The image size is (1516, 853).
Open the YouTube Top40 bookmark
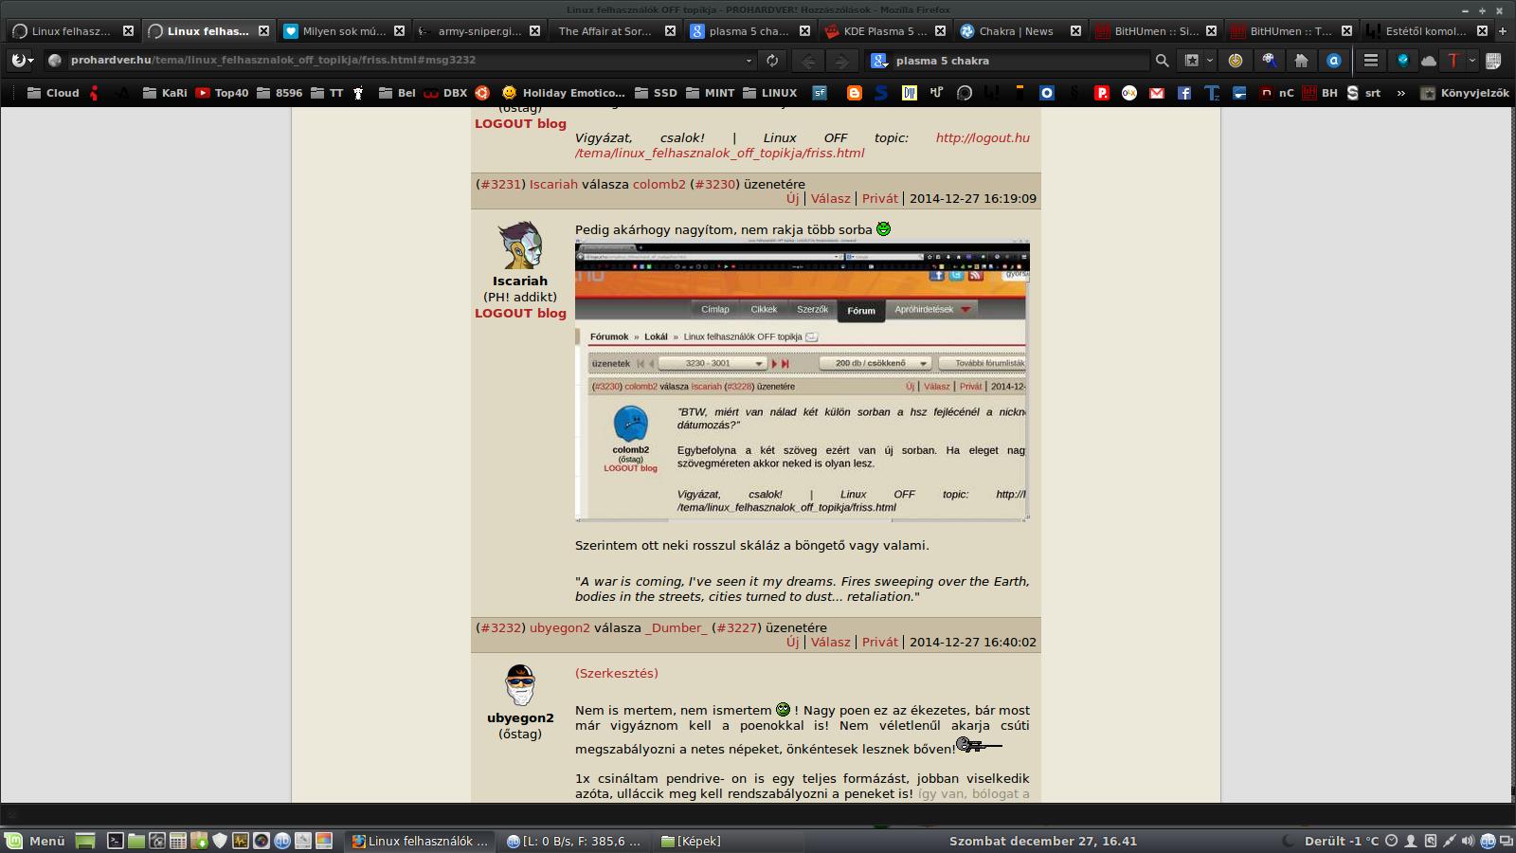coord(221,93)
